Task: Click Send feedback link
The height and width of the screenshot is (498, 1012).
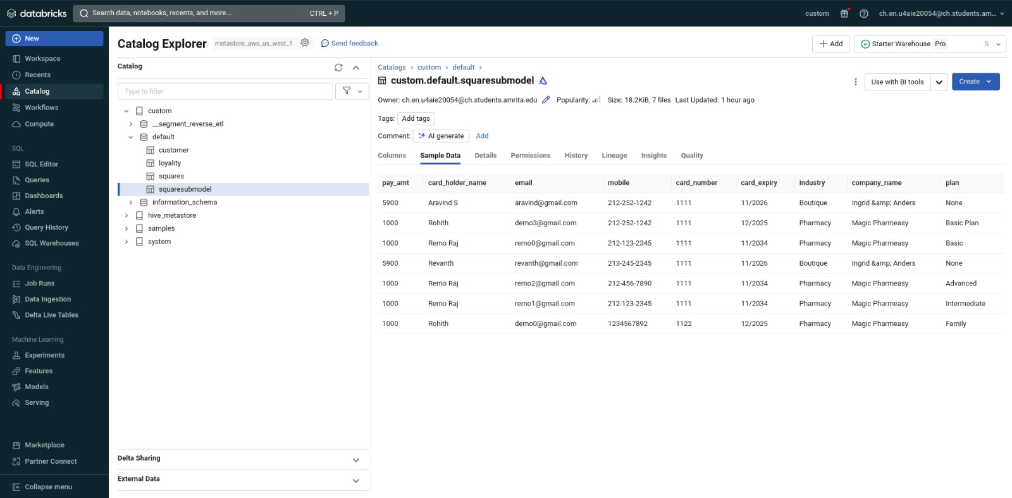Action: pyautogui.click(x=349, y=43)
